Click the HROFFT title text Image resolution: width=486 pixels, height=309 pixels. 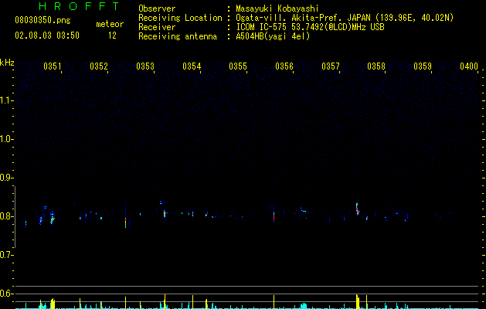tap(80, 6)
